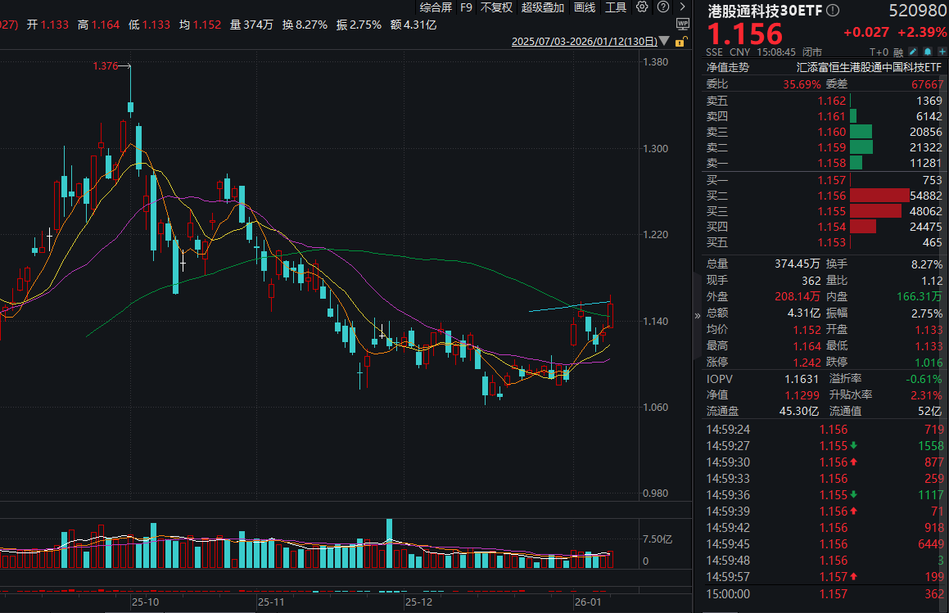
Task: Click the plus icon to add the ETF
Action: [x=942, y=51]
